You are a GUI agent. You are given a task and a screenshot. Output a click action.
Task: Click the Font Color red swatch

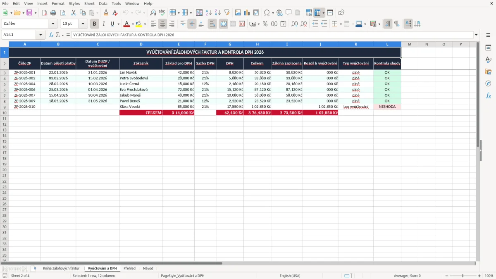click(x=127, y=24)
